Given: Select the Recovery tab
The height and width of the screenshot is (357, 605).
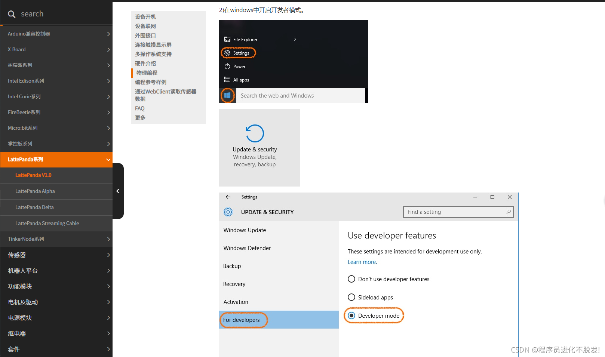Looking at the screenshot, I should click(279, 284).
